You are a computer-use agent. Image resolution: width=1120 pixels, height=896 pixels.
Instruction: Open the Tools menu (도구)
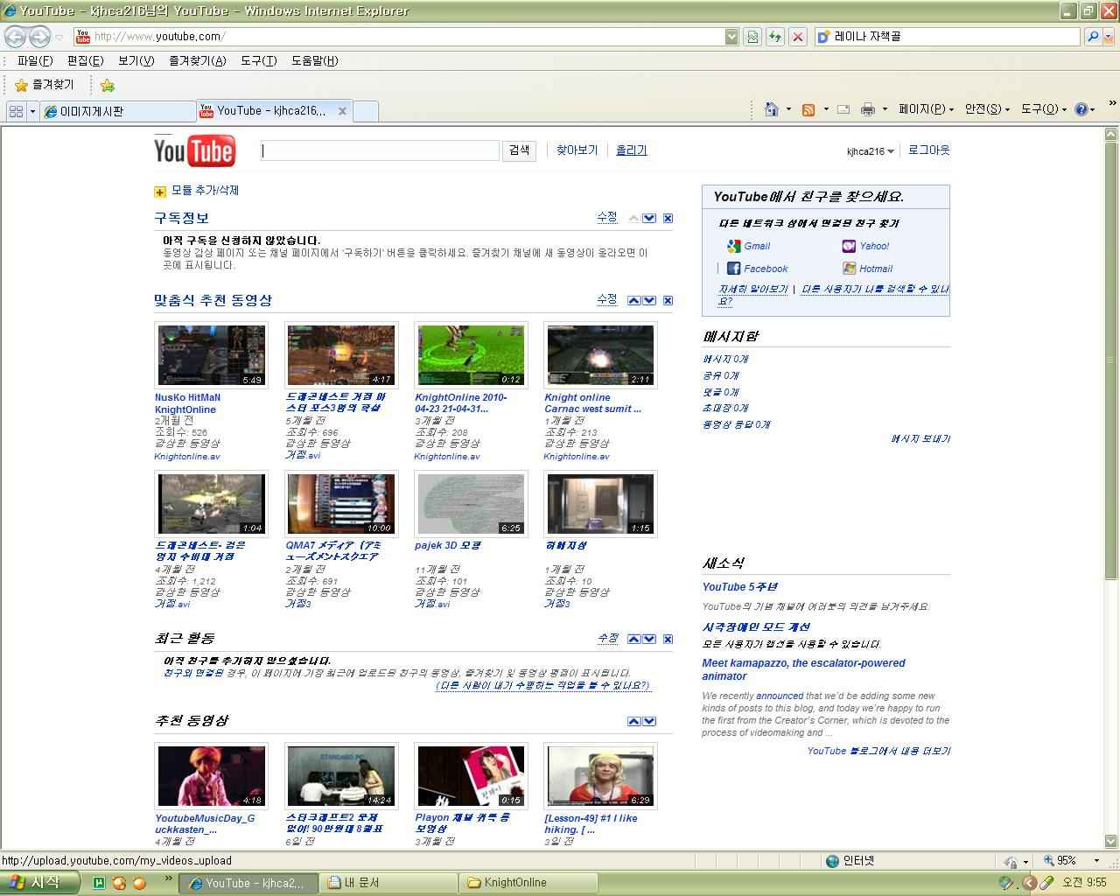click(258, 60)
